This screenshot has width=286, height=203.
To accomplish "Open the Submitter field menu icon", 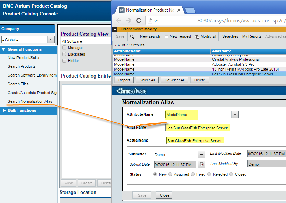I will [201, 154].
